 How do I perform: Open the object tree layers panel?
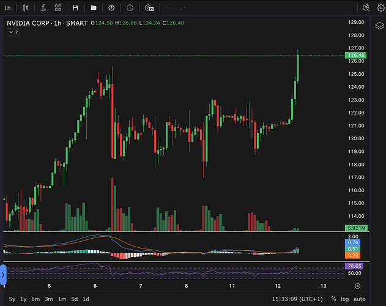(x=380, y=25)
